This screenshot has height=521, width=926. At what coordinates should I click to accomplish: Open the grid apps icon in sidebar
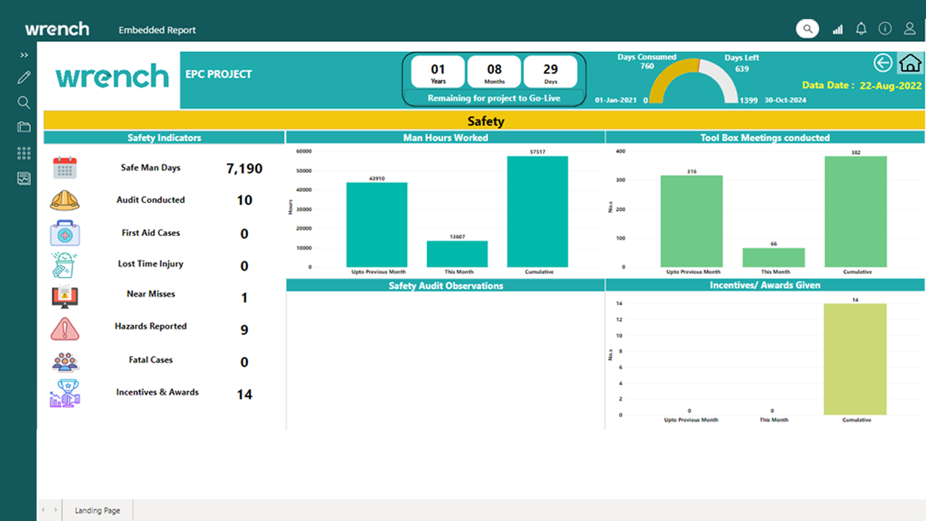coord(24,153)
